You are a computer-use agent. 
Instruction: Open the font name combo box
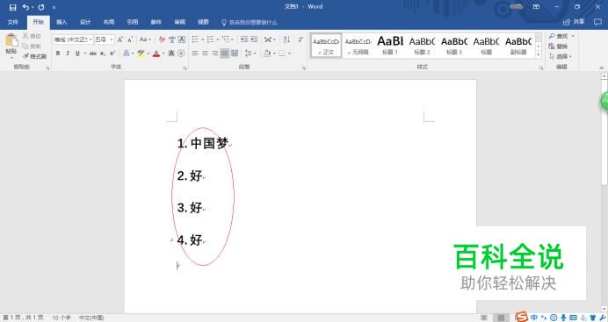73,39
